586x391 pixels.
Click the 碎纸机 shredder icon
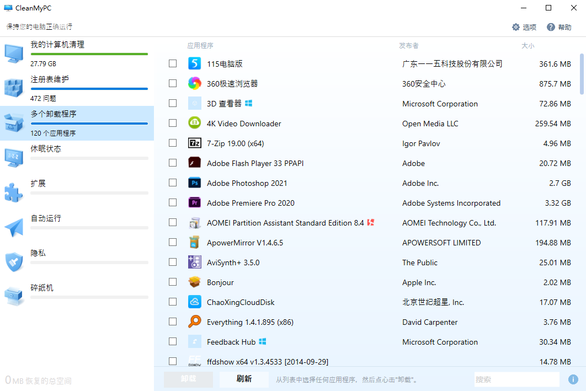coord(13,296)
